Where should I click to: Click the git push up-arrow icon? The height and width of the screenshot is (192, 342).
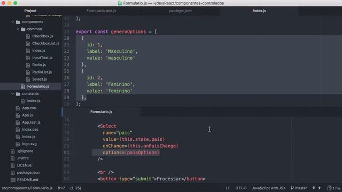pos(320,188)
